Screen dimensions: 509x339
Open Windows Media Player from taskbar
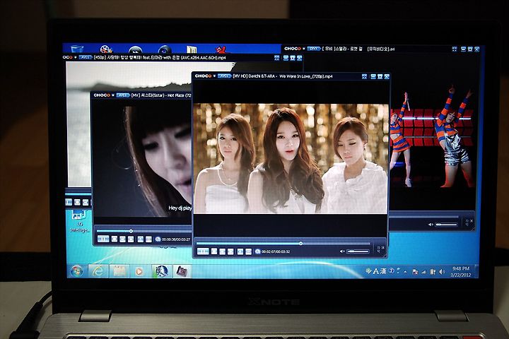click(x=139, y=271)
